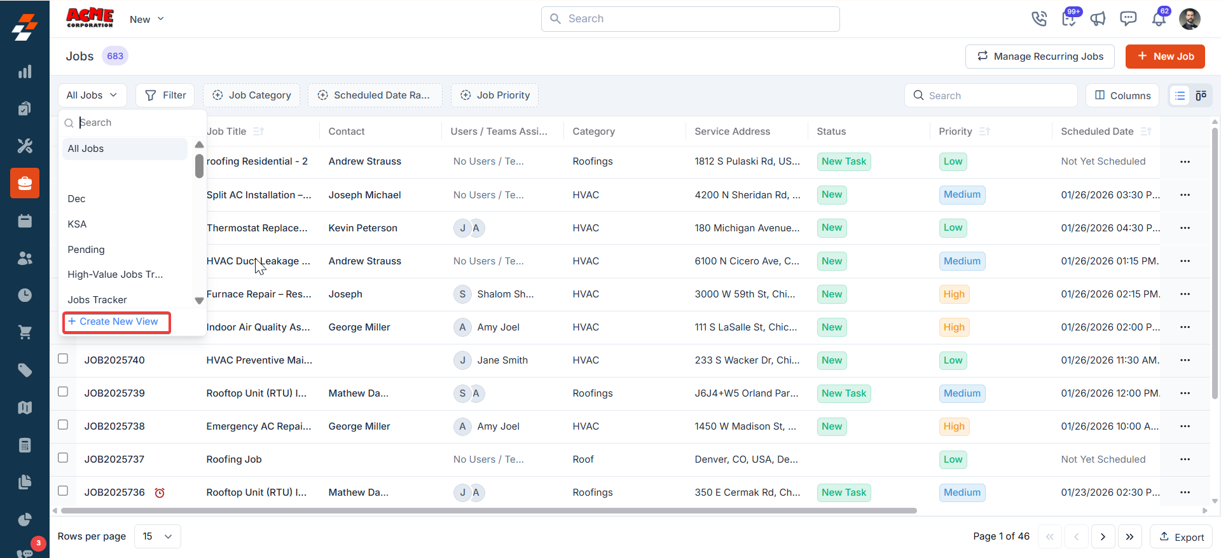Open the Columns chooser
This screenshot has width=1221, height=558.
click(1122, 95)
